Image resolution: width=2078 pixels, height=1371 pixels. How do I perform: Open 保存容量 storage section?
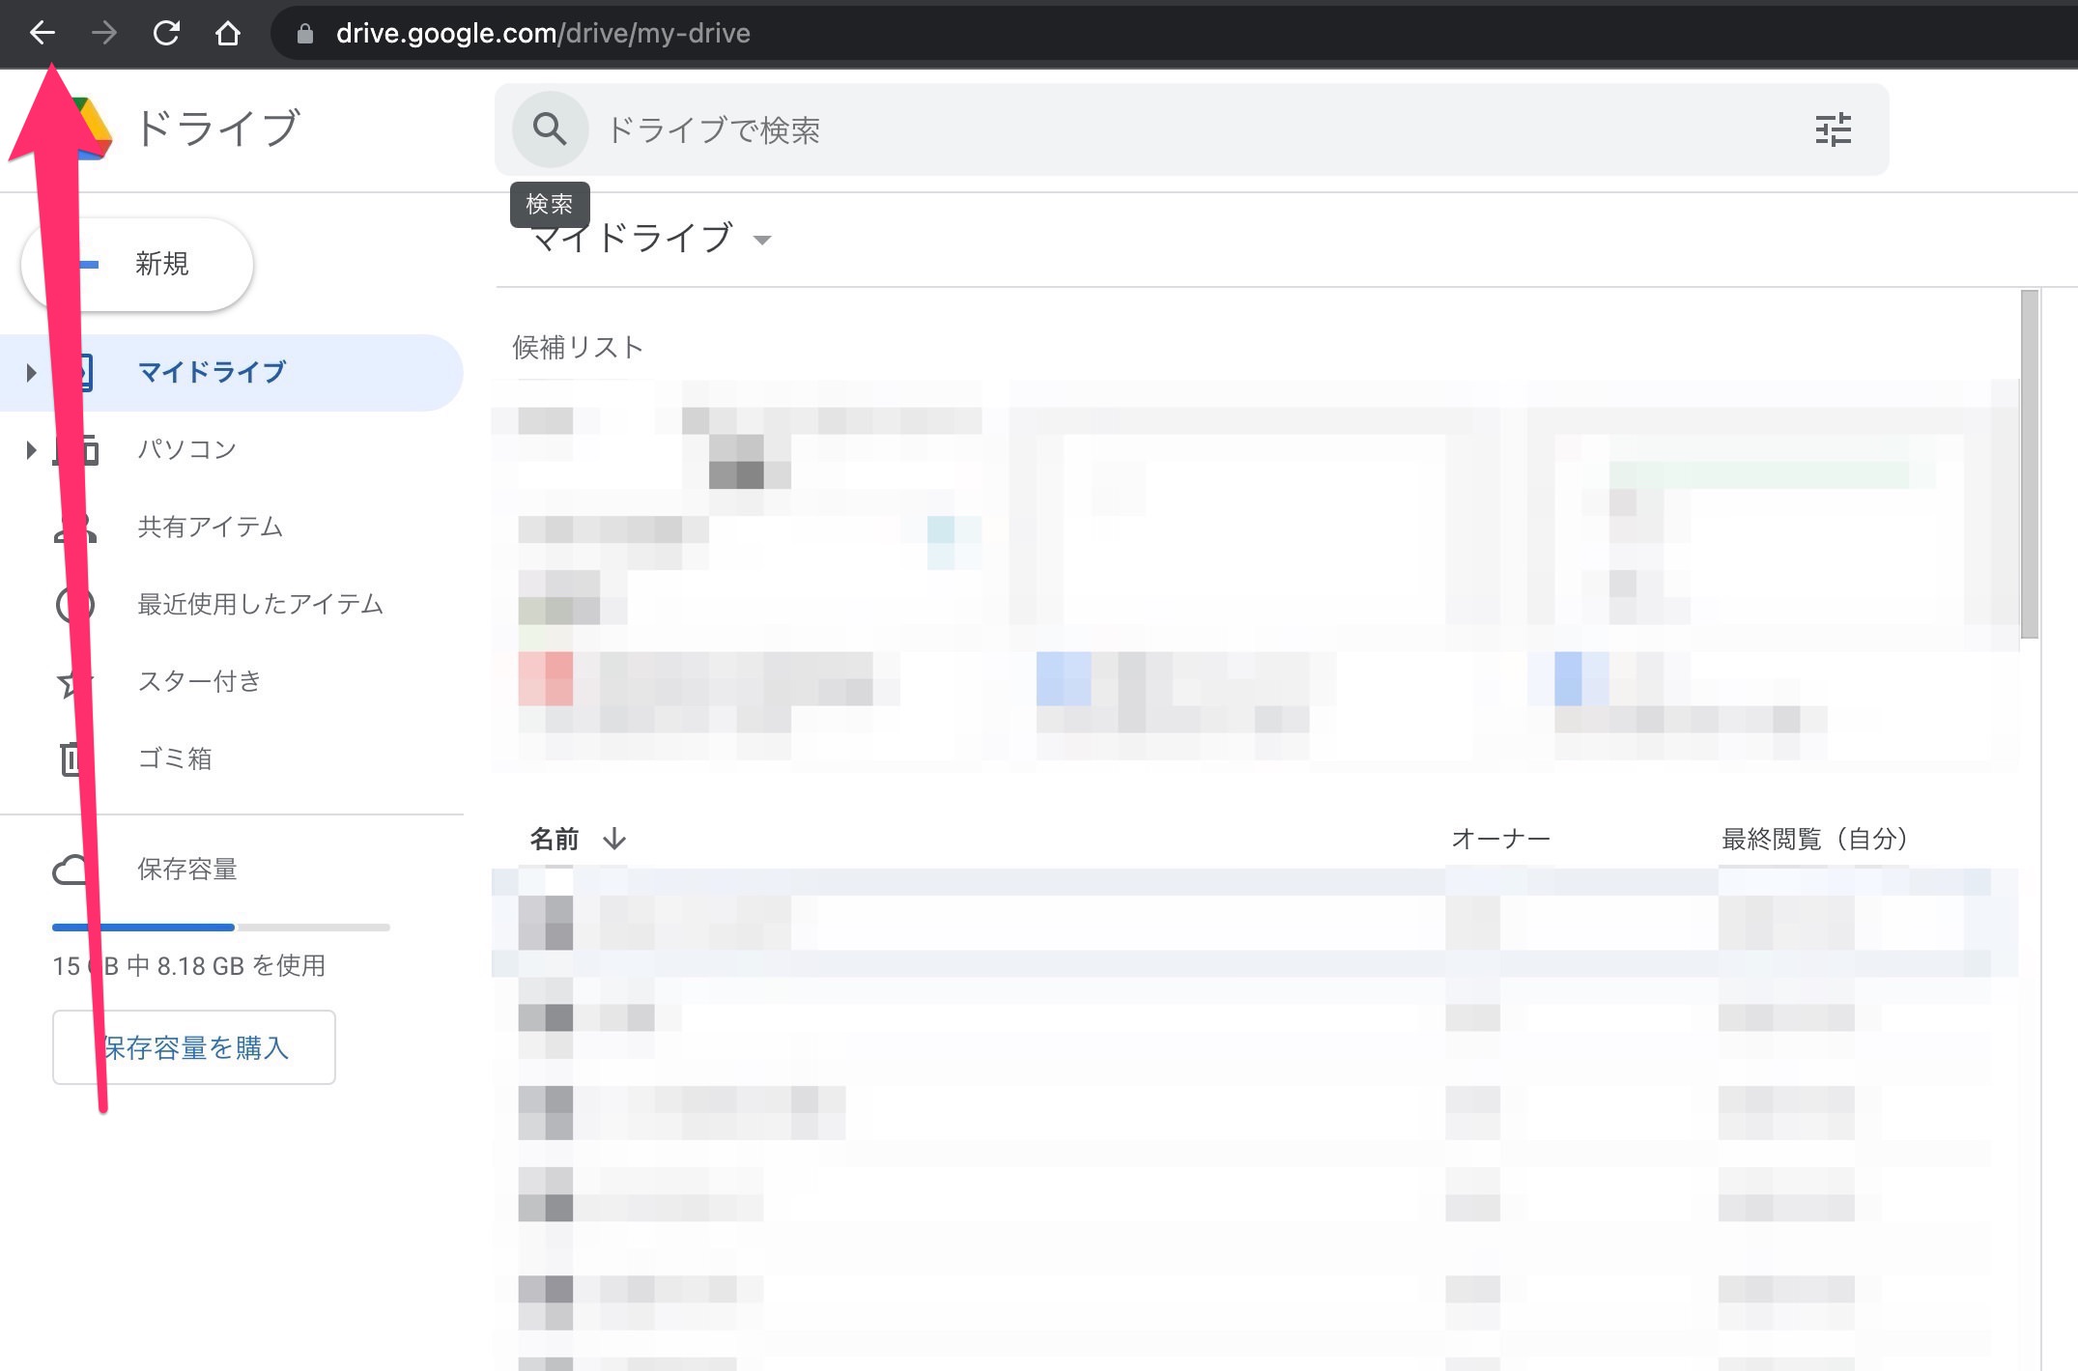pos(187,870)
